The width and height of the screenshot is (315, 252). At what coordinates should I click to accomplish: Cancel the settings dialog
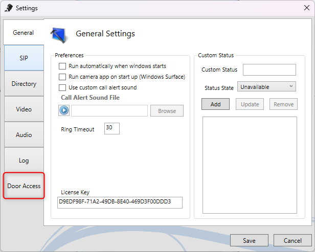click(292, 240)
